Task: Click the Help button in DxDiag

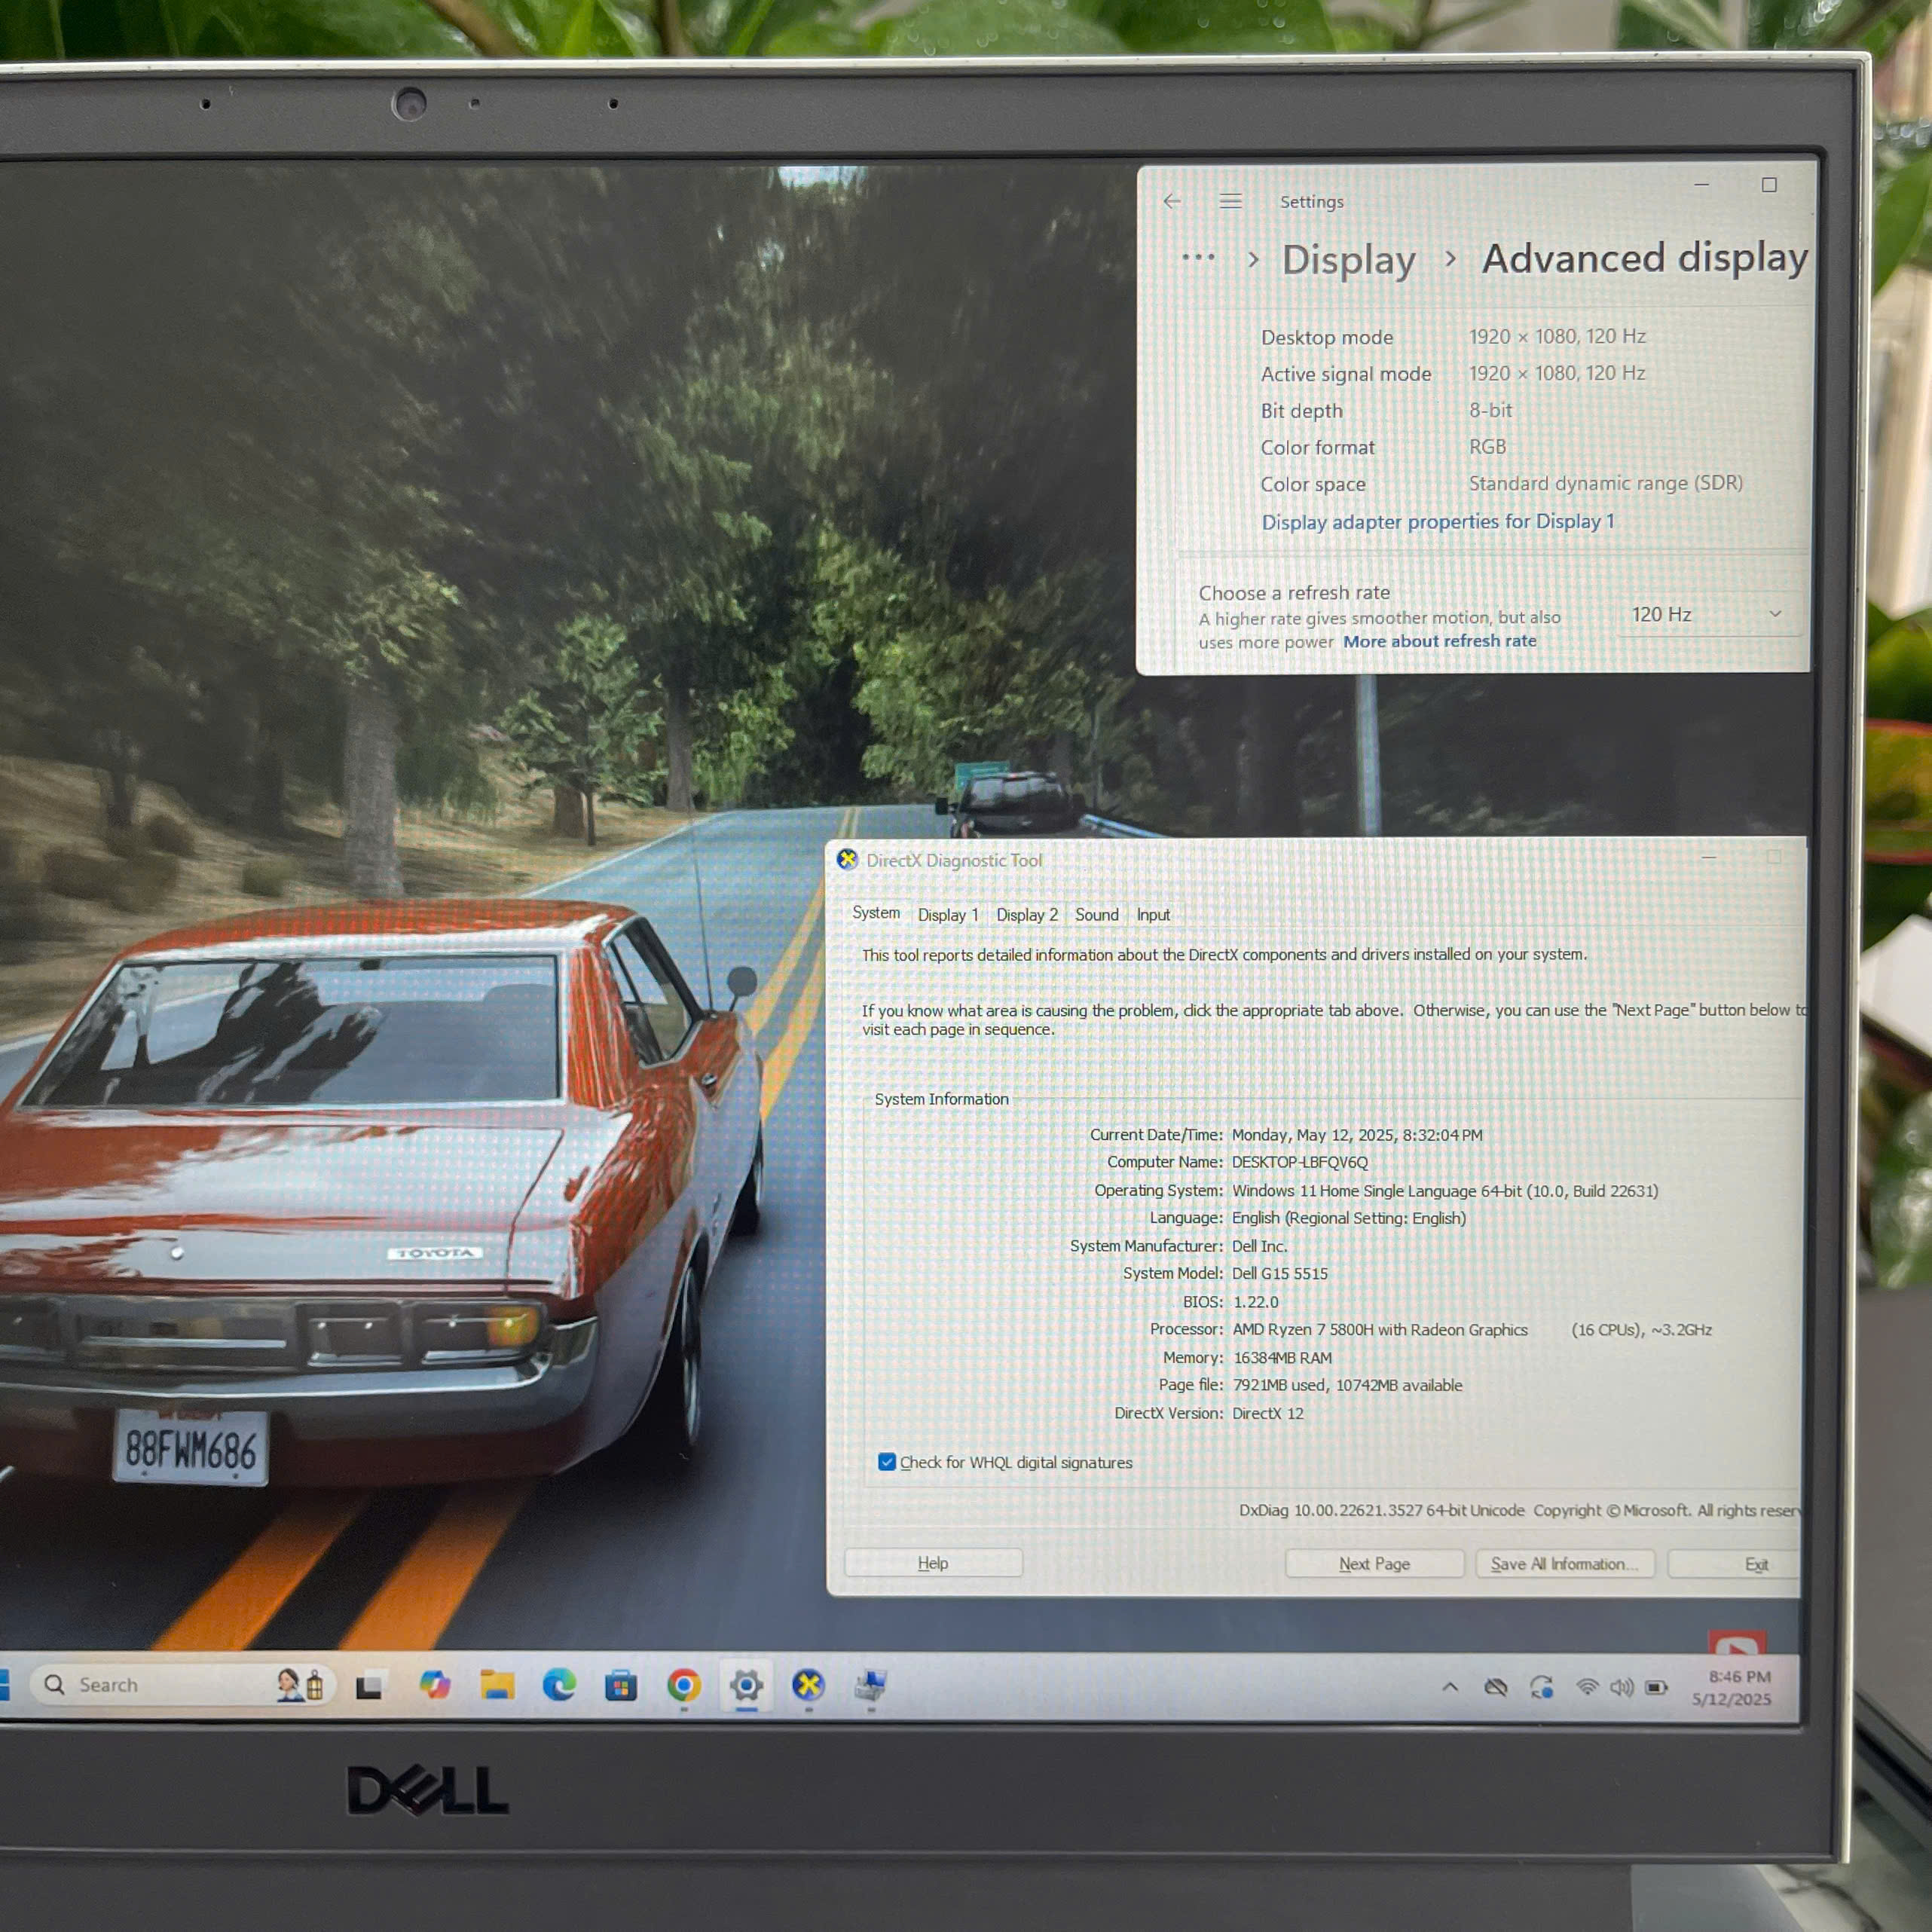Action: [933, 1563]
